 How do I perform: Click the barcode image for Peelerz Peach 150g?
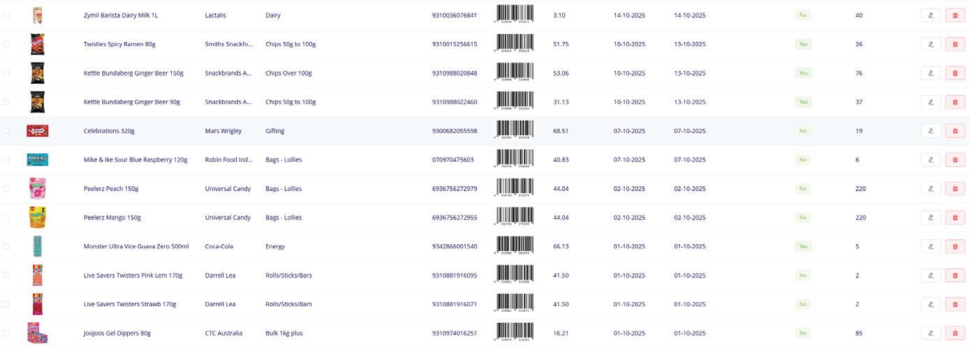coord(515,188)
